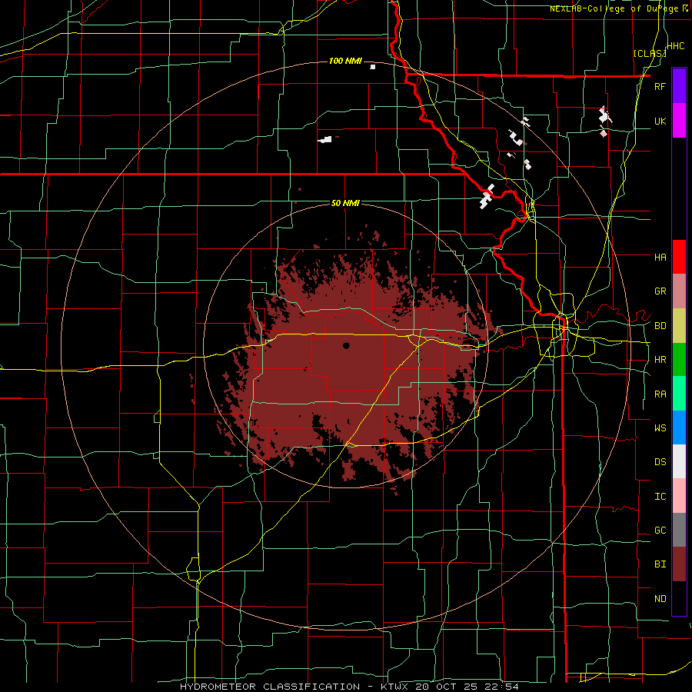Click the HHC product code text
This screenshot has height=692, width=692.
coord(675,46)
